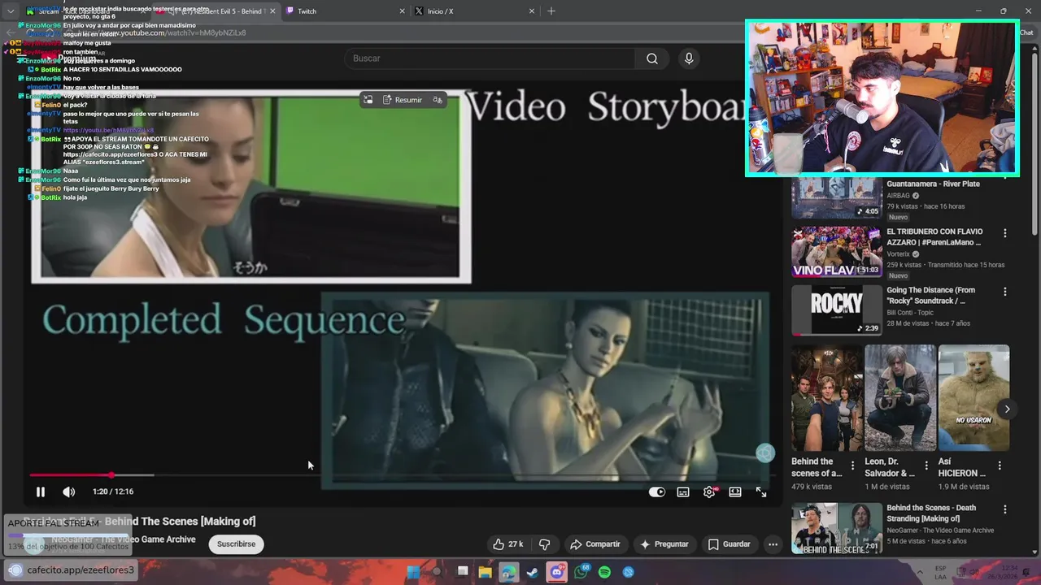
Task: Click the circular button on the video corner
Action: [x=765, y=453]
